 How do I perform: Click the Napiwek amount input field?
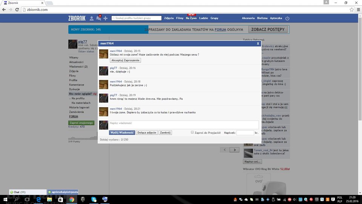tap(245, 133)
